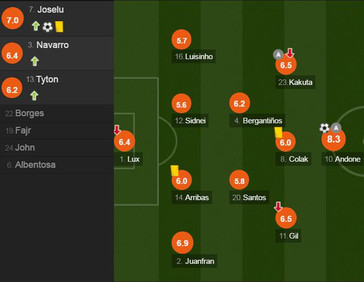Click Joselu's 7.0 rating badge
364x282 pixels.
12,21
